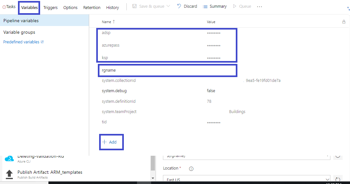Click the Azure CLI cloud task icon
Screen dimensions: 350x184
tap(9, 158)
